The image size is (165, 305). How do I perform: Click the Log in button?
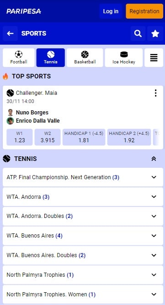coord(111,11)
